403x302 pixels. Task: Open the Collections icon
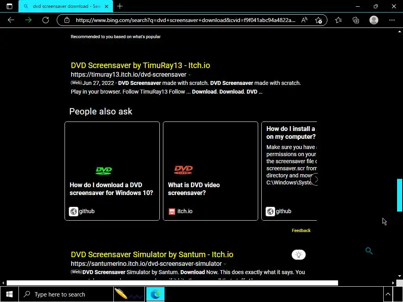(356, 20)
